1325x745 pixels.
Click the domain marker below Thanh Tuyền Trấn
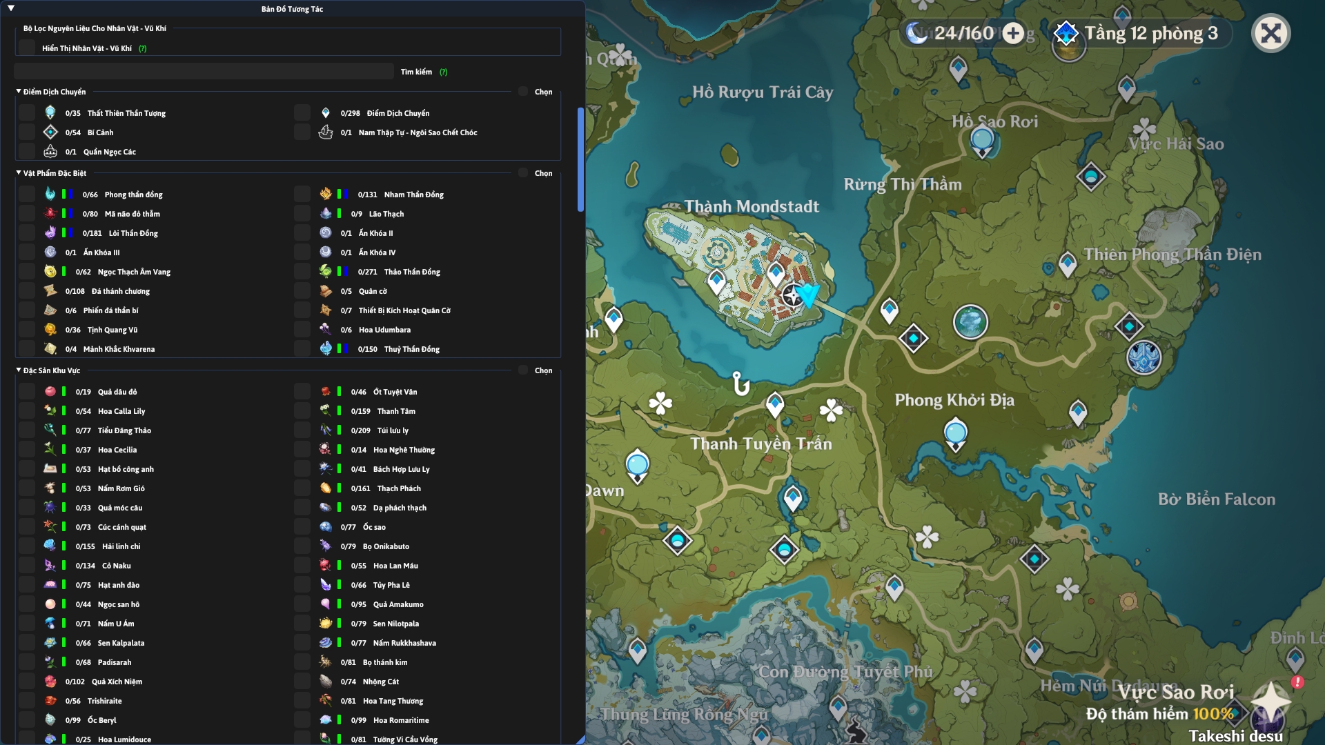pos(784,550)
